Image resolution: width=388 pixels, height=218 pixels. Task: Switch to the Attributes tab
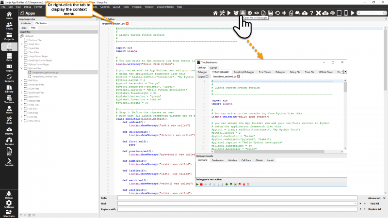(26, 23)
